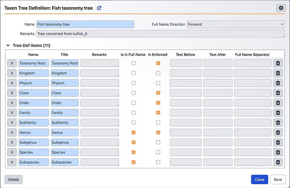Click Full Name Separator field for Species

click(x=253, y=152)
